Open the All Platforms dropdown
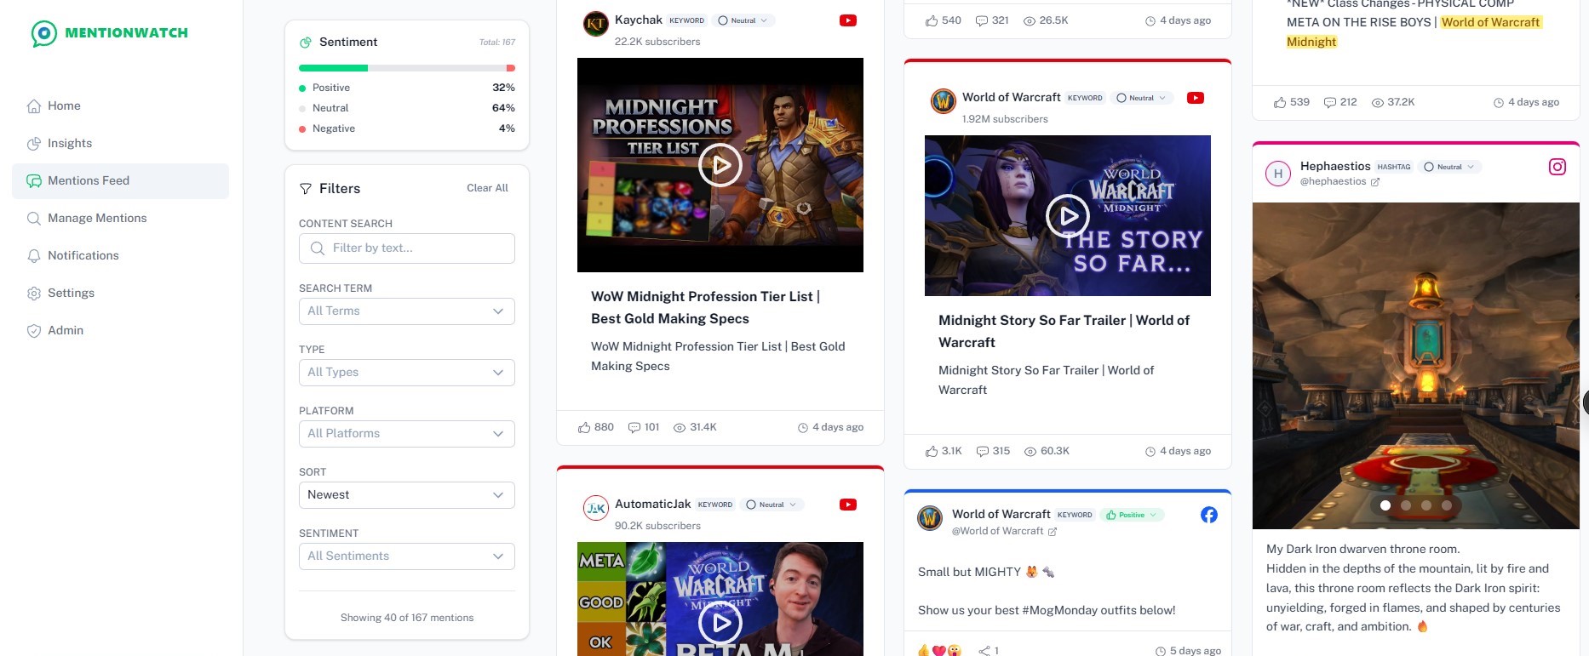This screenshot has width=1589, height=656. (406, 434)
